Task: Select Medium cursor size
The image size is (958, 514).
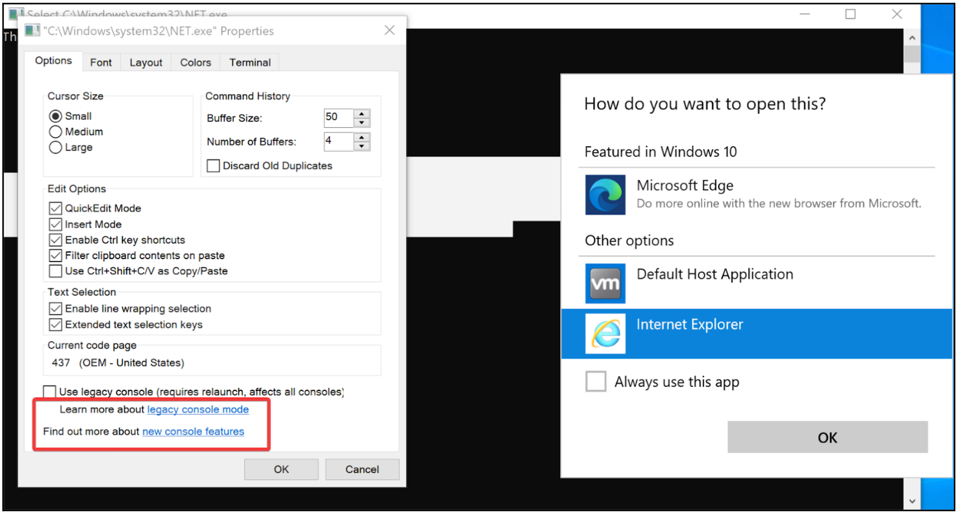Action: point(55,132)
